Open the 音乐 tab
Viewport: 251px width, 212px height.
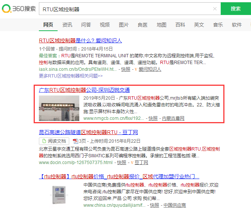tap(218, 25)
